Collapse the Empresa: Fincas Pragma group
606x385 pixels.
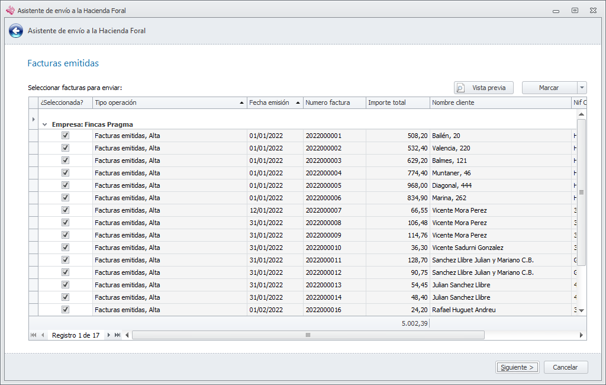coord(45,125)
